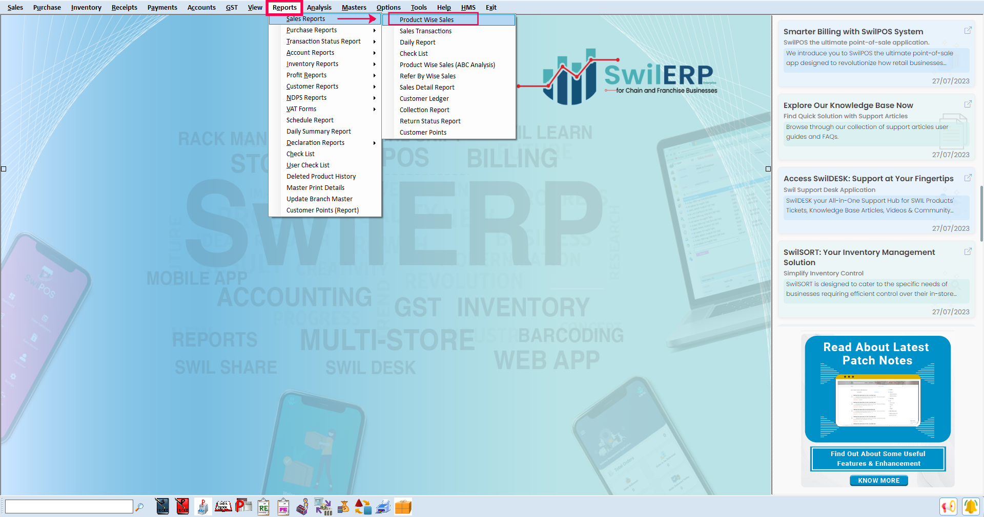Click the money bag calculator toolbar icon
Screen dimensions: 984x517
click(x=343, y=506)
